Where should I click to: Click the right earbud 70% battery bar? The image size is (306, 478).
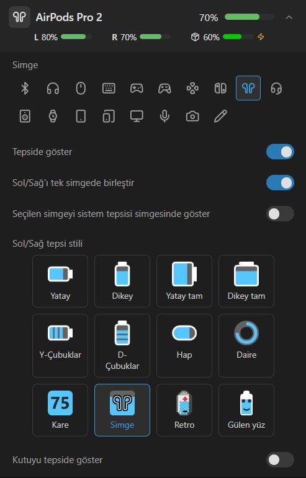(155, 37)
